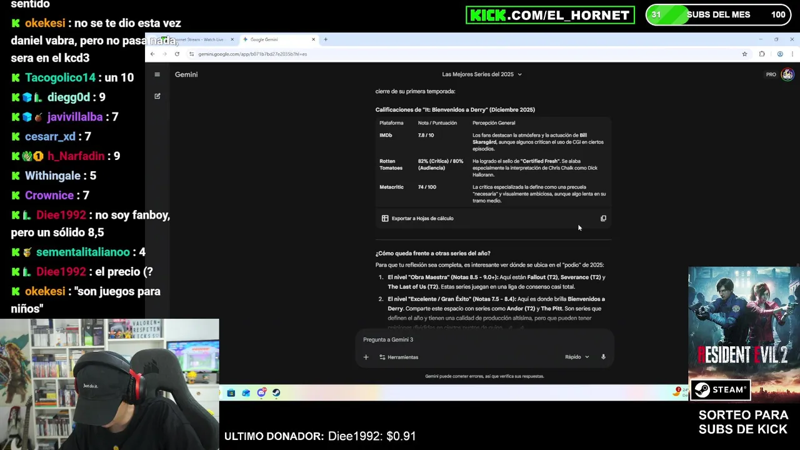Screen dimensions: 800x450
Task: Click the 'Plataforma' column header
Action: click(391, 123)
